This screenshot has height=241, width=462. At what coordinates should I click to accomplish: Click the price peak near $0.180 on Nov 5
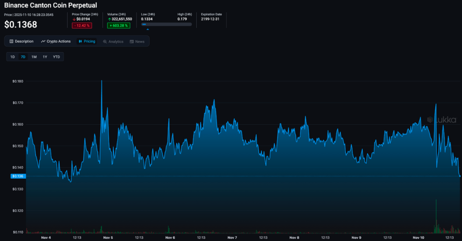(x=102, y=81)
